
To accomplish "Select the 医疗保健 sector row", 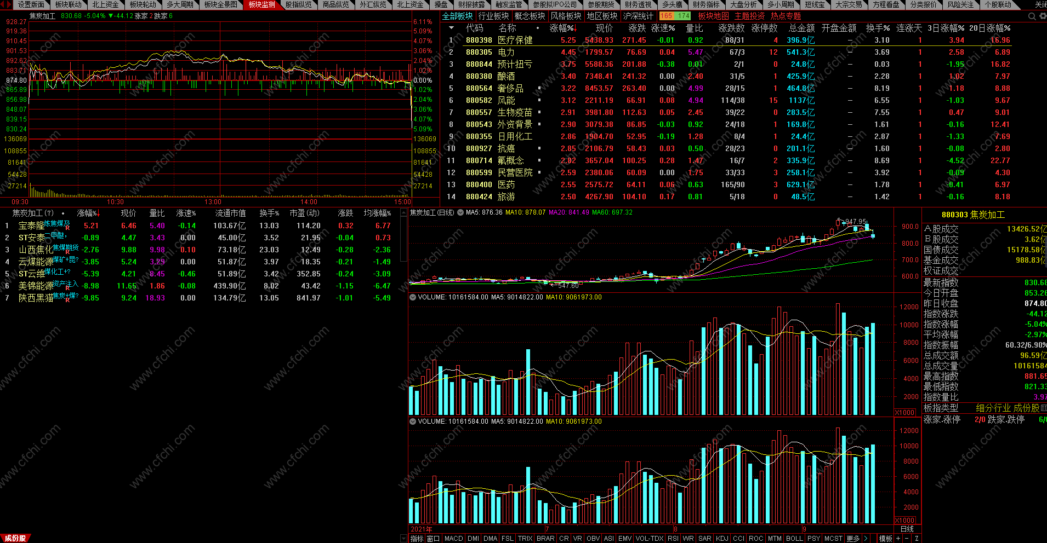I will (726, 40).
